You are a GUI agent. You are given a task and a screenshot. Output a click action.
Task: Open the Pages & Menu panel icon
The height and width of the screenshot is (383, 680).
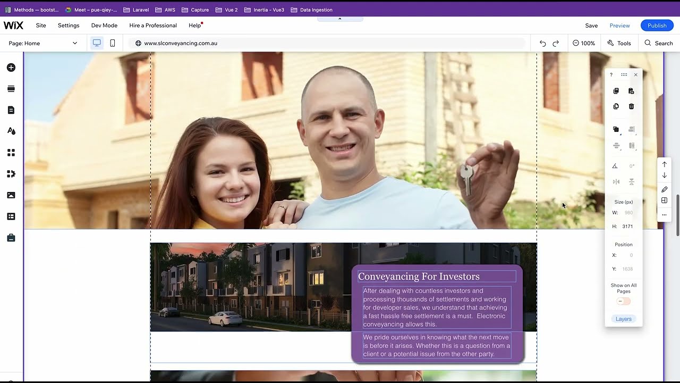pyautogui.click(x=11, y=110)
